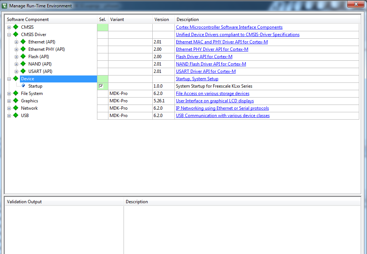The width and height of the screenshot is (367, 254).
Task: Select the CMSIS Driver tree item label
Action: [34, 34]
